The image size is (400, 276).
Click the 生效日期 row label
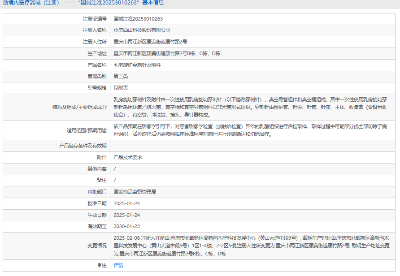pyautogui.click(x=97, y=215)
